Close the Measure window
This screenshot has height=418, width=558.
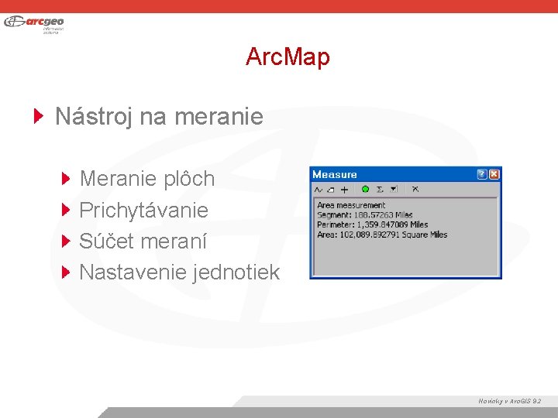click(x=494, y=174)
